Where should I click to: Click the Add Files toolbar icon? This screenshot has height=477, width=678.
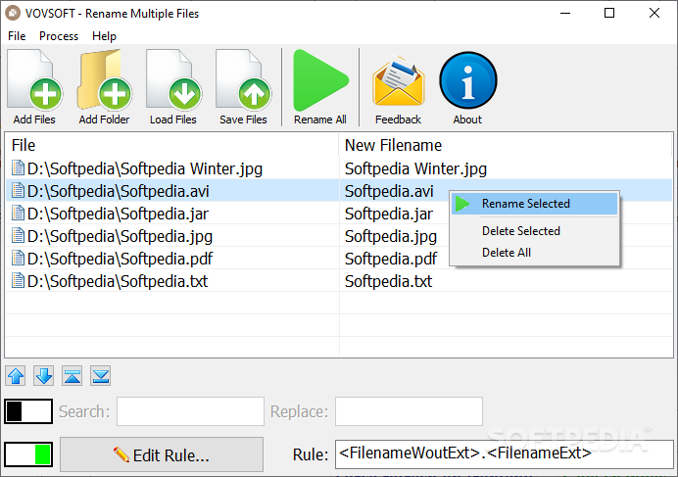click(34, 80)
